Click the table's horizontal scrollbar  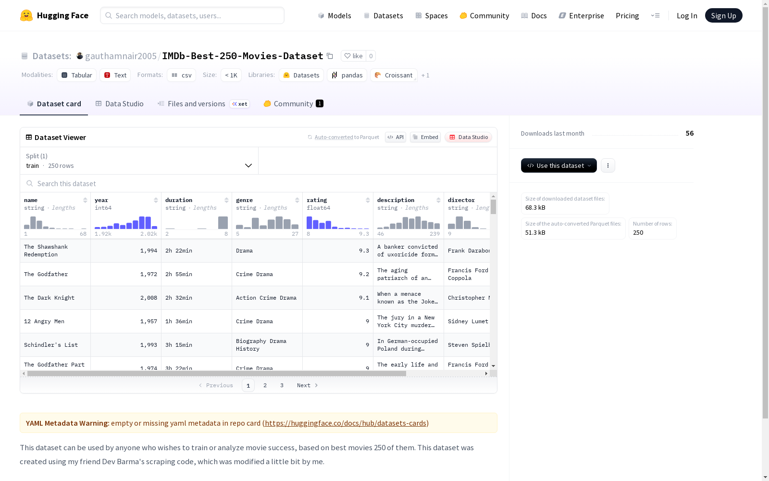[217, 373]
